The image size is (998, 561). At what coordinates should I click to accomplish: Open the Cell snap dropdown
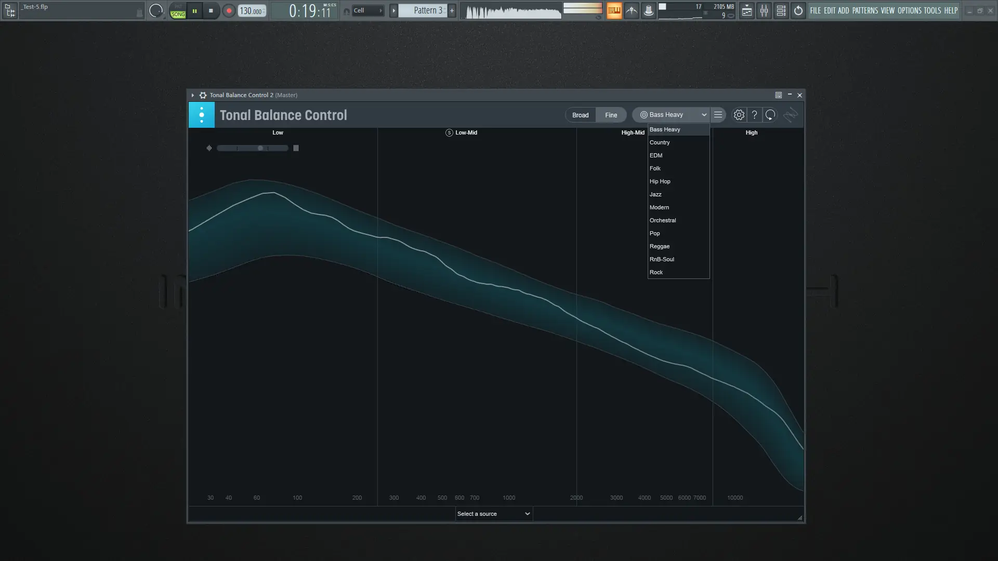coord(367,10)
